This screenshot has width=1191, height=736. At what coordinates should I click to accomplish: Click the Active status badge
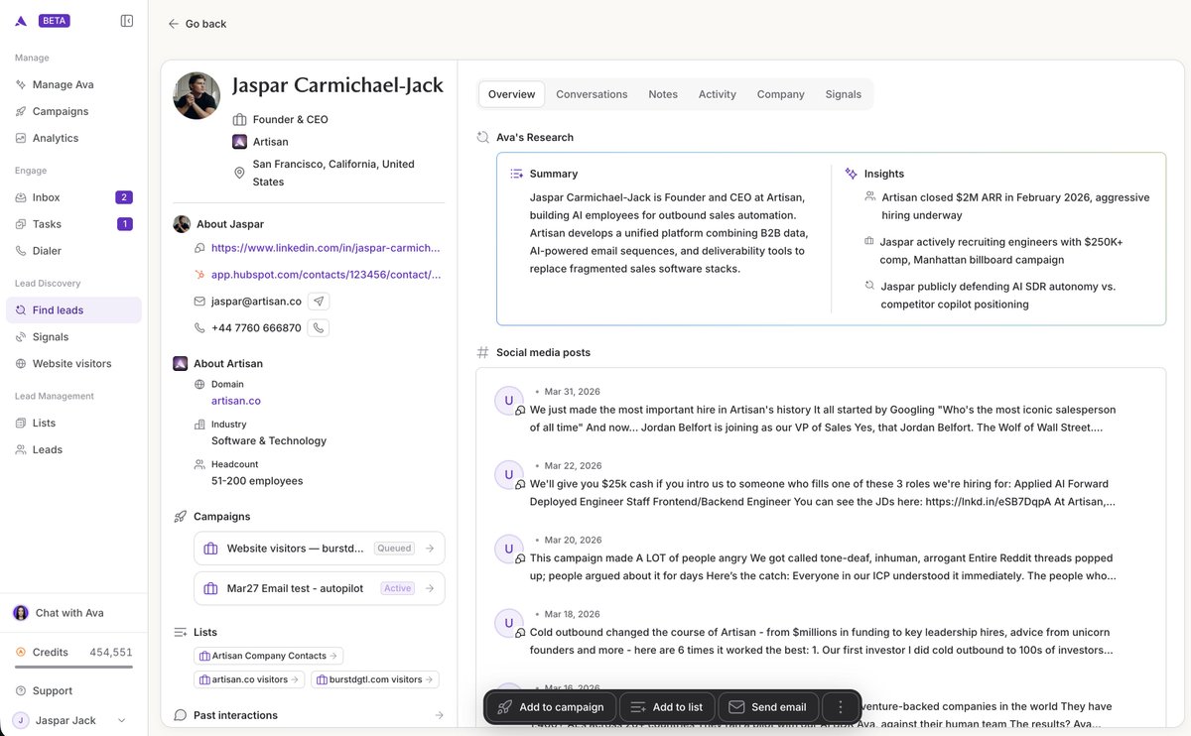point(398,588)
